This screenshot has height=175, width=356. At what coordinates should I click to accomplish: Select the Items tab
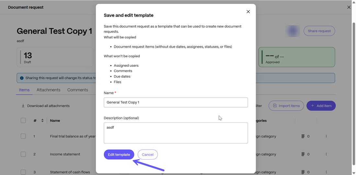pos(24,90)
